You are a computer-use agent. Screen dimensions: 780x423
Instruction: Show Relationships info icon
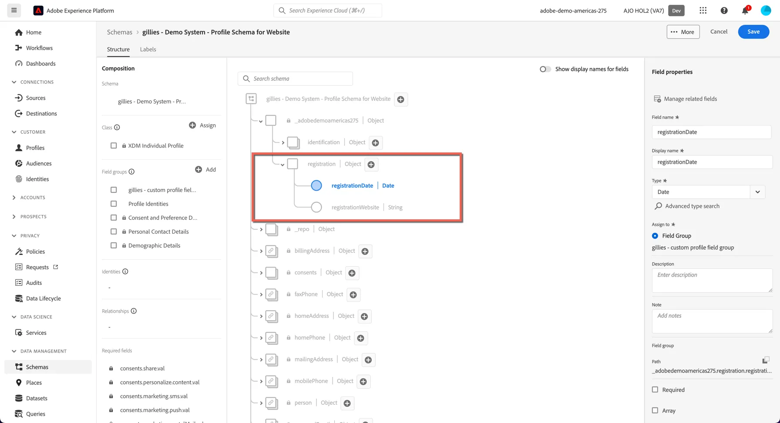coord(134,311)
